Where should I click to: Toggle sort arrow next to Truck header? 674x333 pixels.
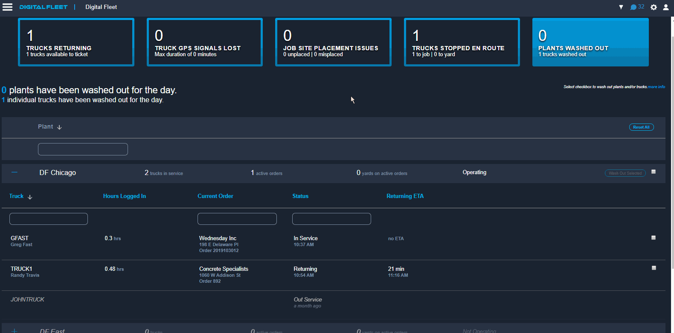click(x=30, y=197)
